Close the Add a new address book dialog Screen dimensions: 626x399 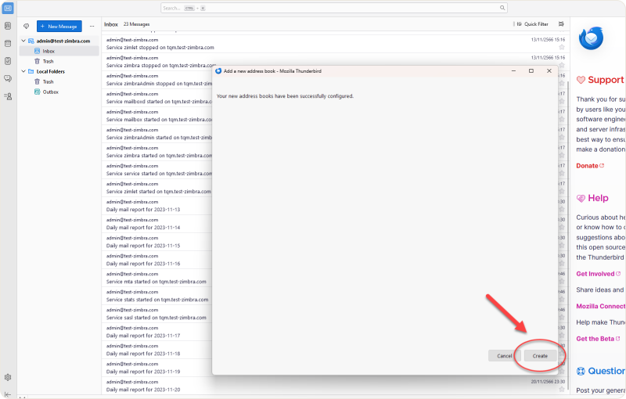coord(549,70)
